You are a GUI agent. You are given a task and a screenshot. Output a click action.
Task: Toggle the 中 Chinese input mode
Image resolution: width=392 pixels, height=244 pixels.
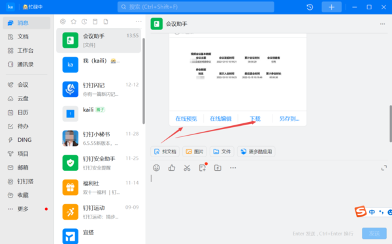372,212
